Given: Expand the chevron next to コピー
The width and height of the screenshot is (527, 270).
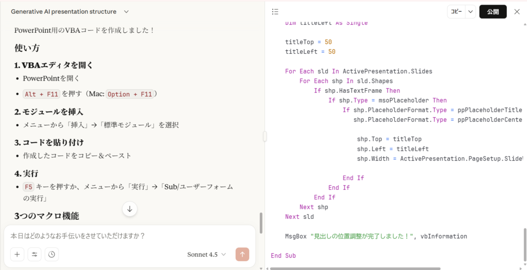Looking at the screenshot, I should point(470,12).
